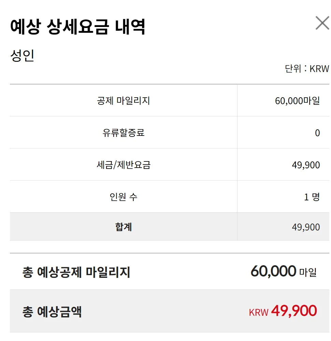Click the red KRW currency prefix
The image size is (331, 341).
[x=259, y=312]
